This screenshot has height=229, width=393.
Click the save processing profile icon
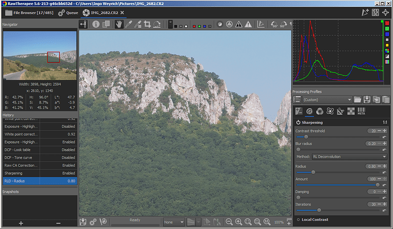367,99
